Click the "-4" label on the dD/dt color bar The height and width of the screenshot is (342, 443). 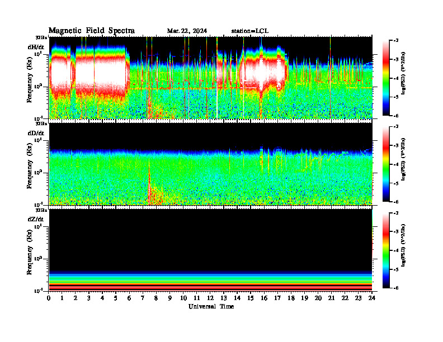[x=395, y=164]
